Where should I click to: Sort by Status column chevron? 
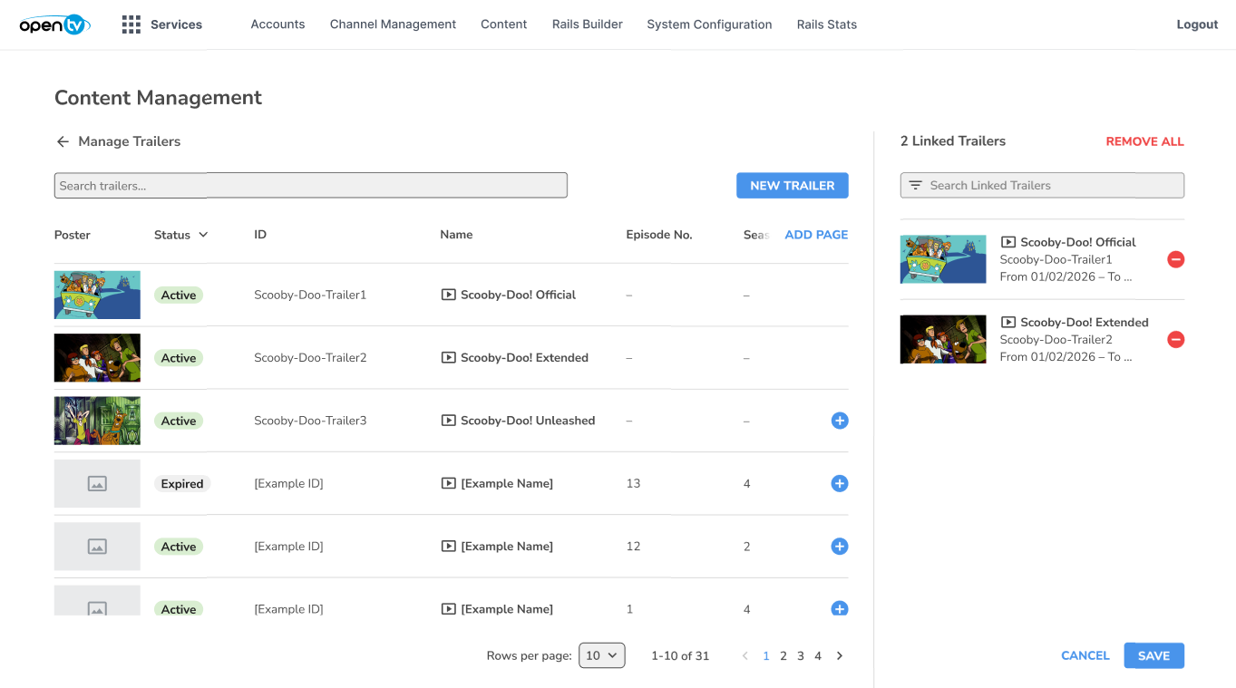203,235
